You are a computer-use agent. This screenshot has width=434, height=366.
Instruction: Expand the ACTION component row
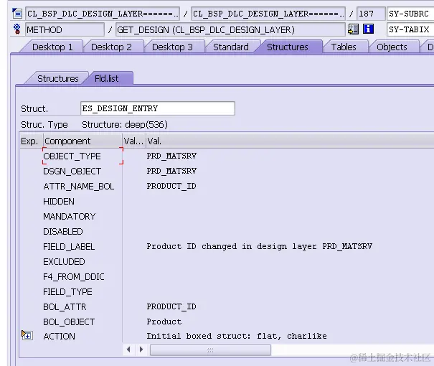(27, 335)
